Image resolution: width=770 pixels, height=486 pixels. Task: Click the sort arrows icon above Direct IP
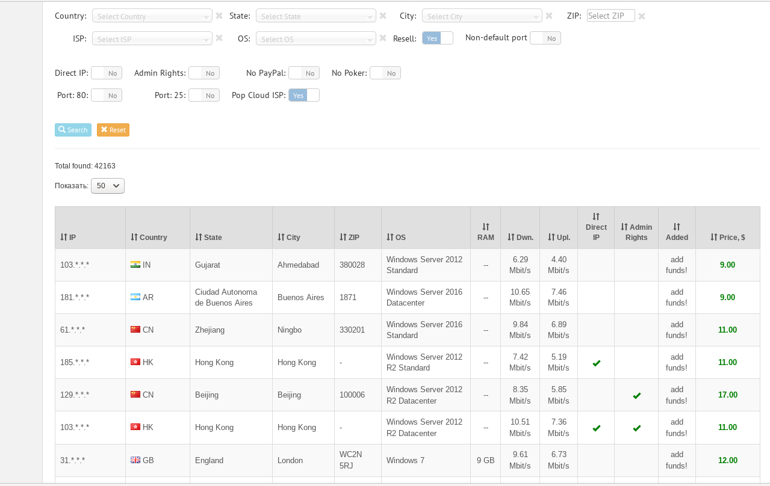pos(596,217)
